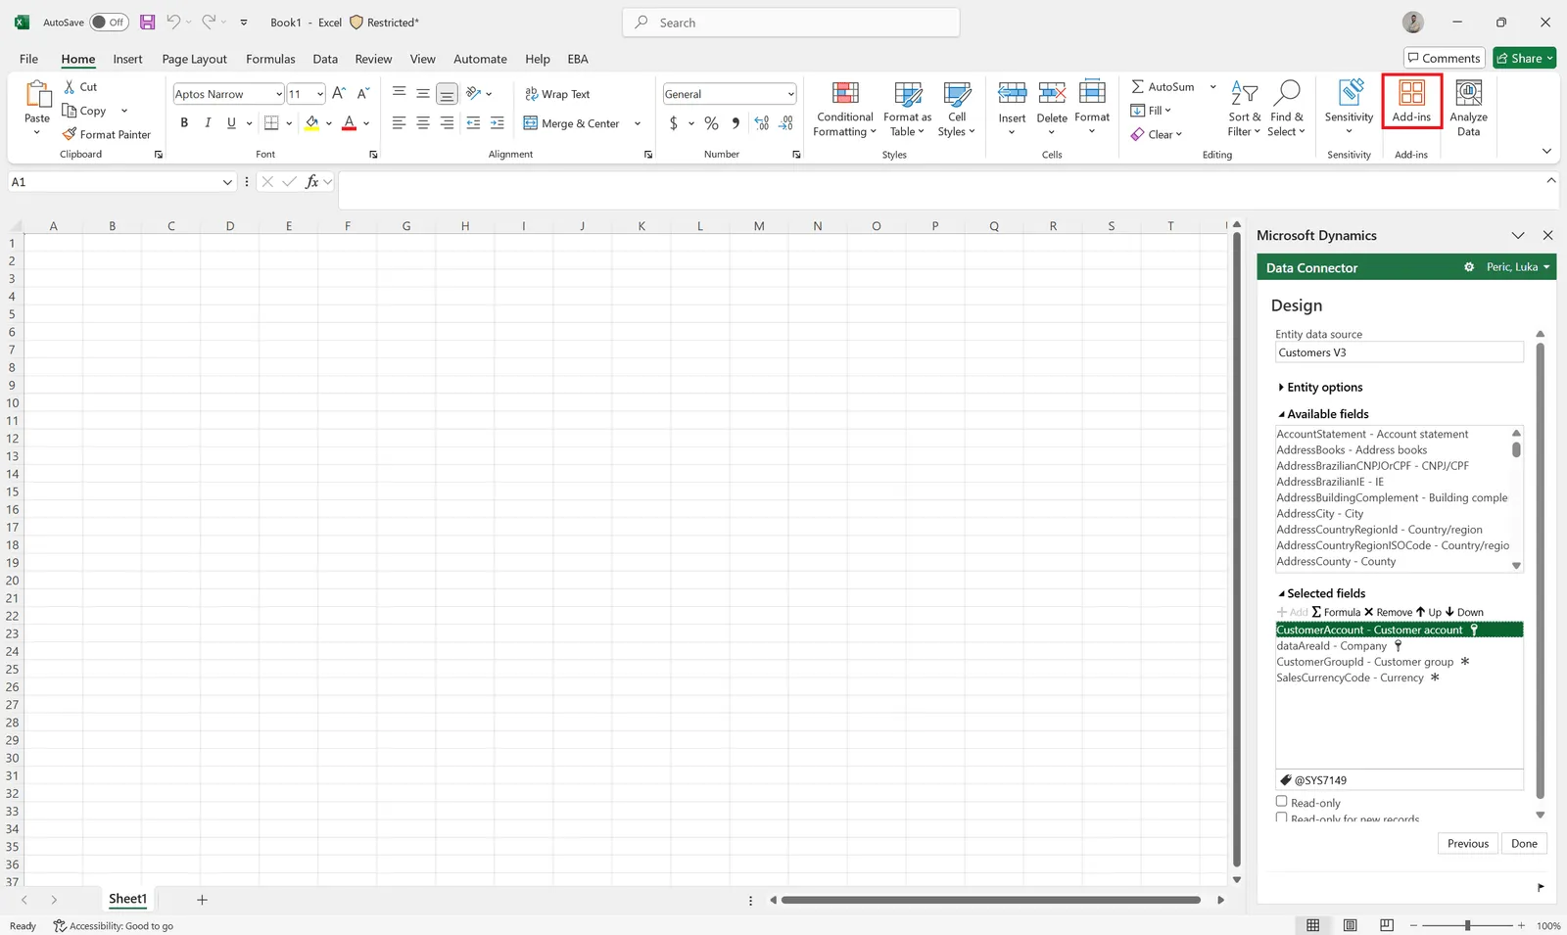The height and width of the screenshot is (935, 1567).
Task: Click the Share button
Action: (x=1525, y=58)
